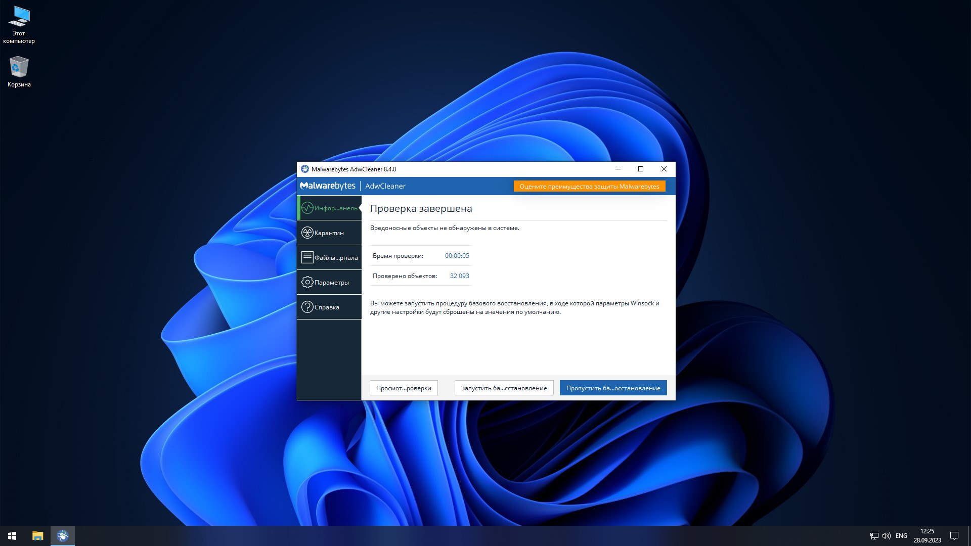Click the Help question mark icon

point(307,307)
